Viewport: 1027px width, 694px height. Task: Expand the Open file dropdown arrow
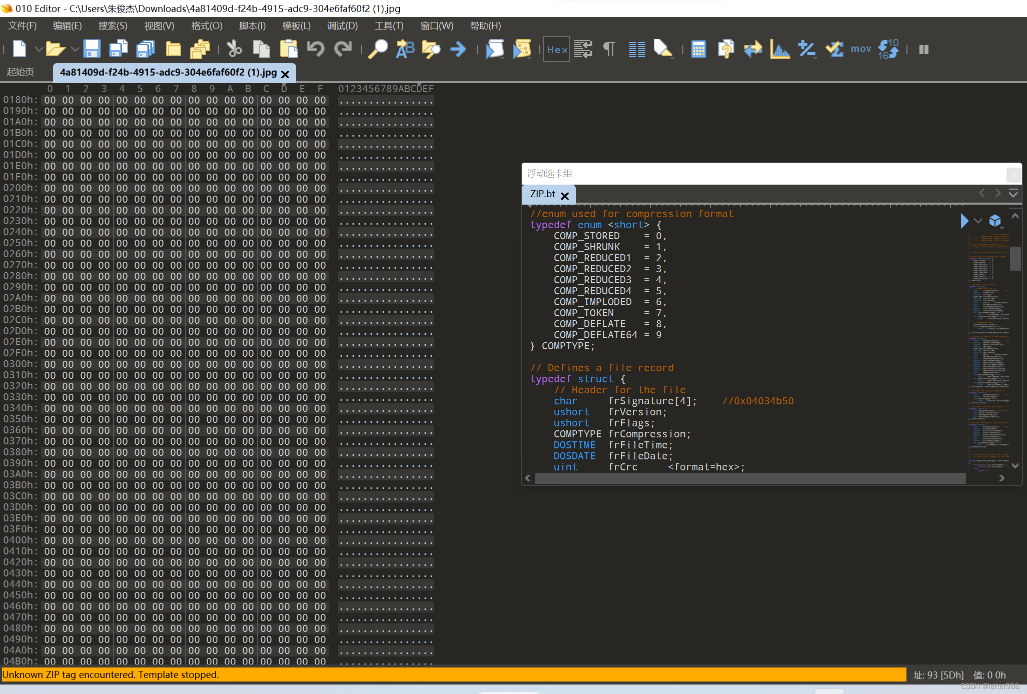[x=75, y=49]
